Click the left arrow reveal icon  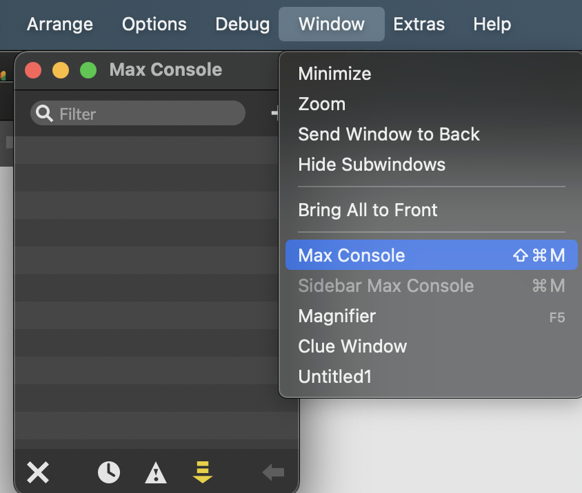[273, 472]
